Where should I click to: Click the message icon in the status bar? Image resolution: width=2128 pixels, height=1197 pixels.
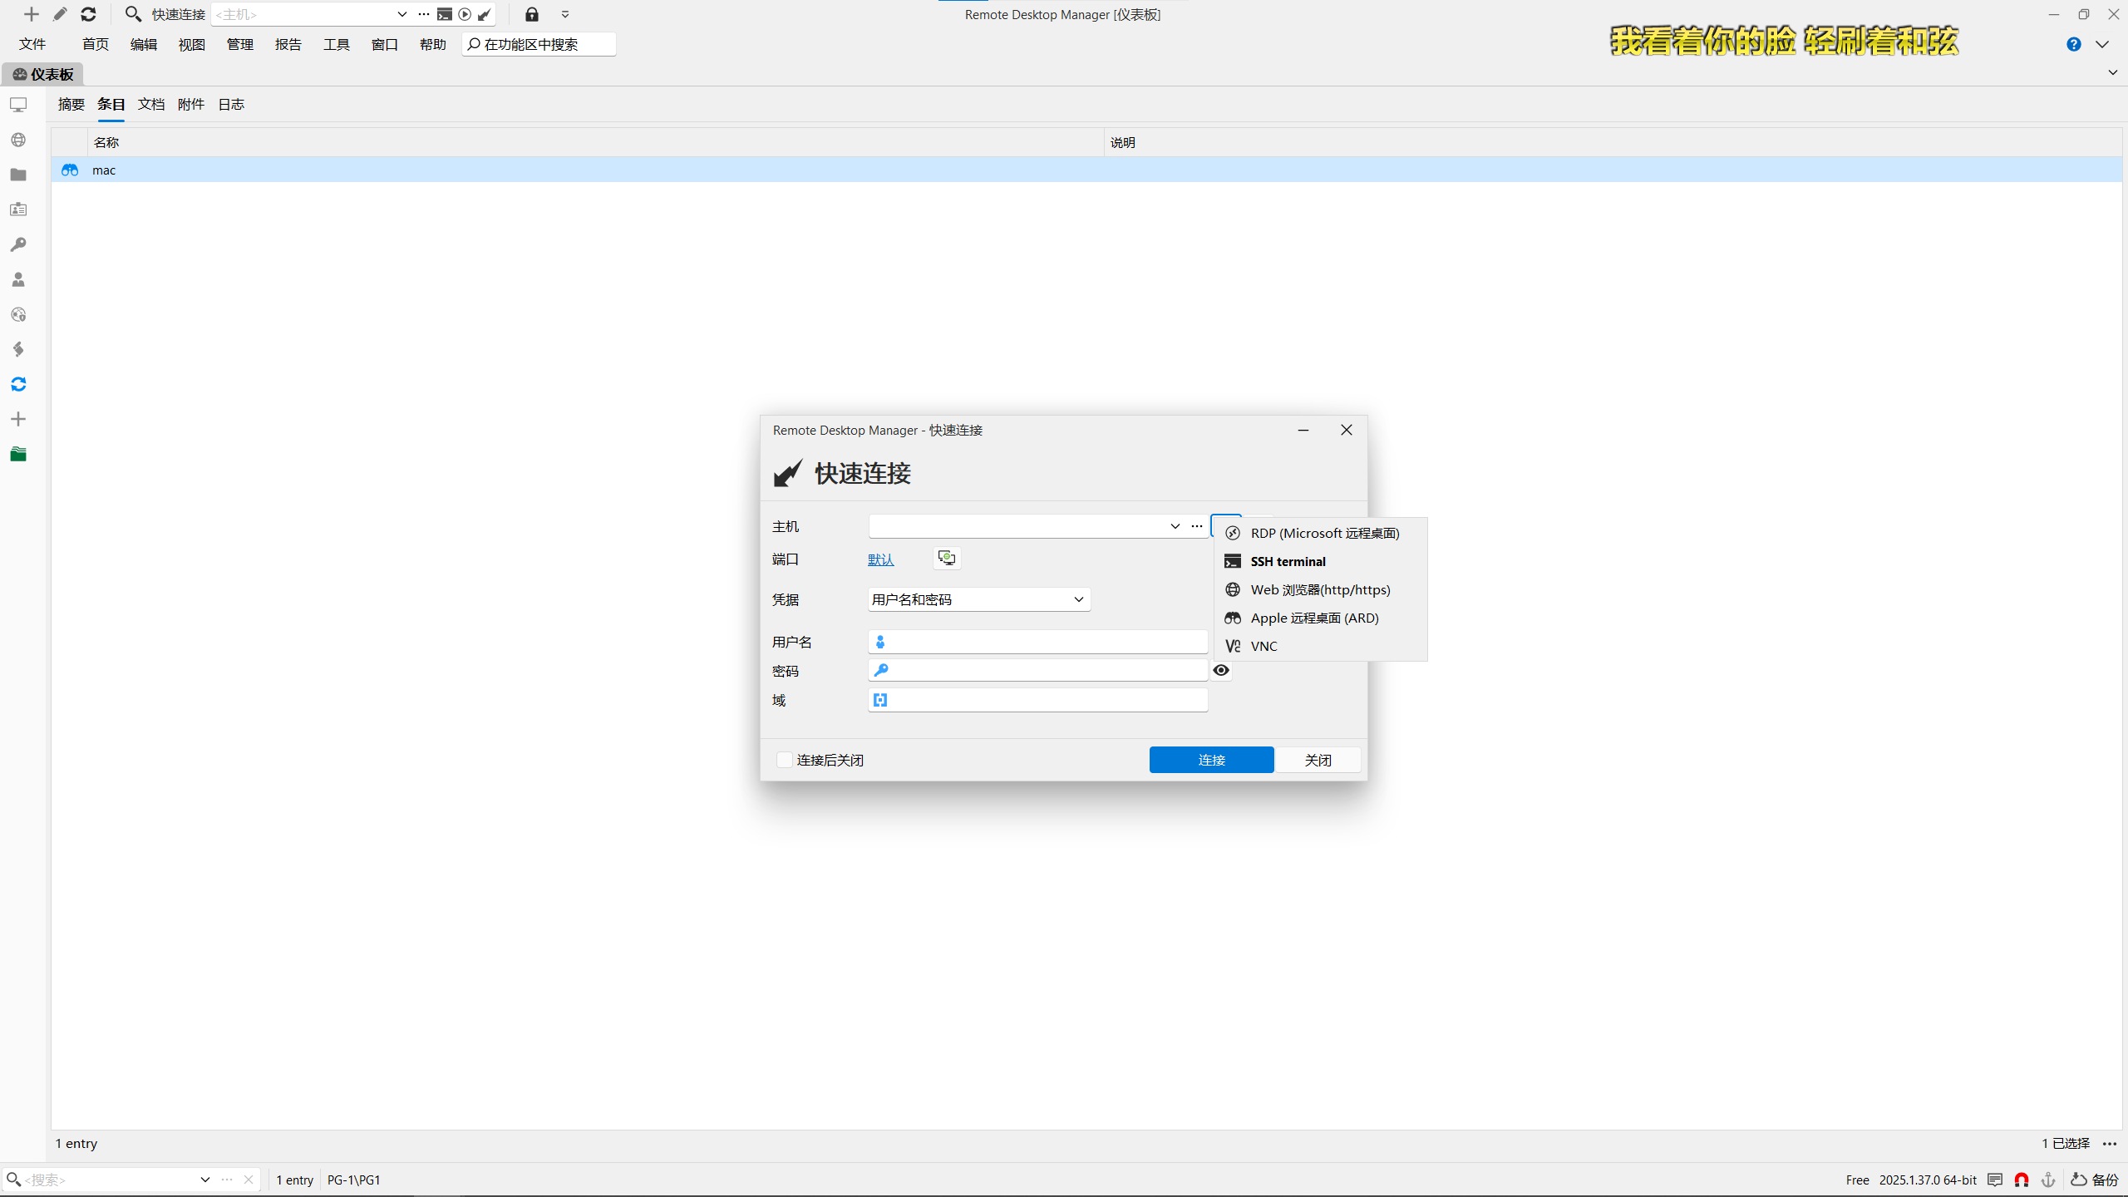(1995, 1180)
